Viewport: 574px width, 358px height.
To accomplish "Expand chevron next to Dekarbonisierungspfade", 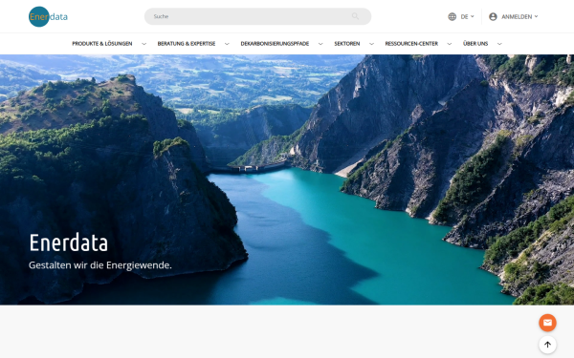I will pos(320,44).
